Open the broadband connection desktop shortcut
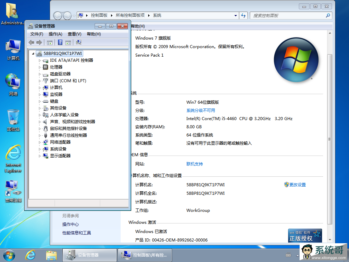 coord(13,191)
